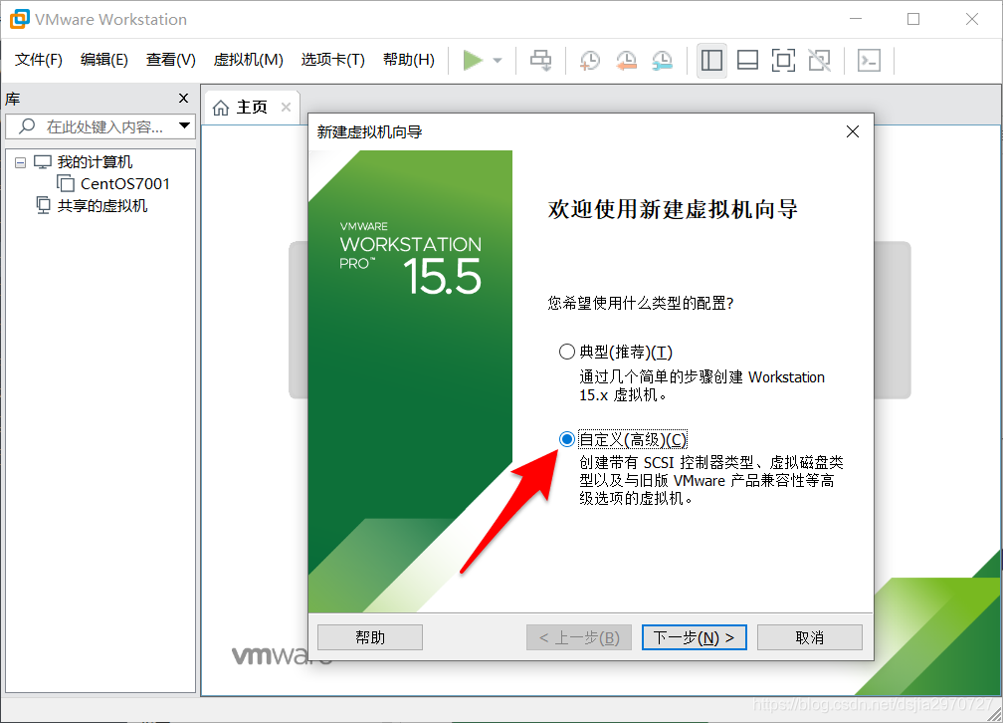Maximize the VMware Workstation window
1003x723 pixels.
pos(913,19)
